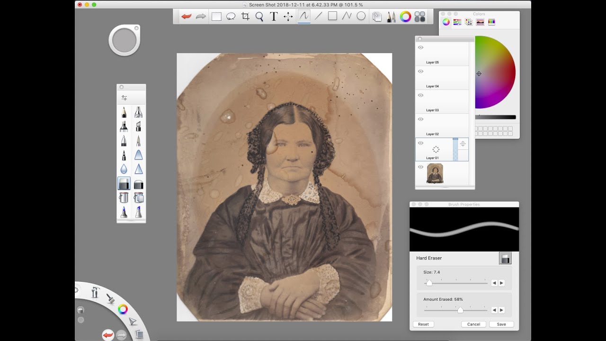Select the straight Line draw tool
Screen dimensions: 606x341
(x=318, y=16)
